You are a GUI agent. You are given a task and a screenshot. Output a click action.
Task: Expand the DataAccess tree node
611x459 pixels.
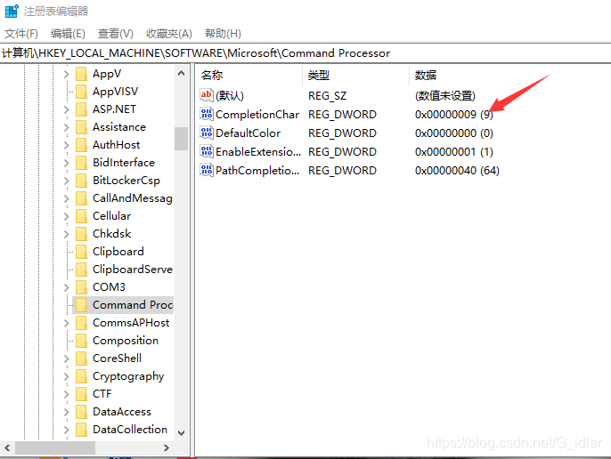pos(66,412)
